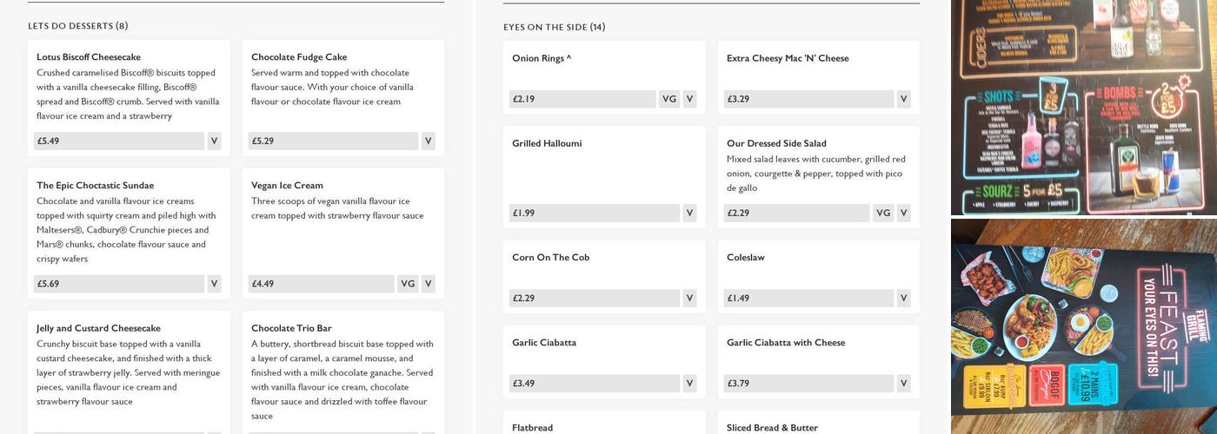Click VG badge on Onion Rings

pyautogui.click(x=669, y=99)
